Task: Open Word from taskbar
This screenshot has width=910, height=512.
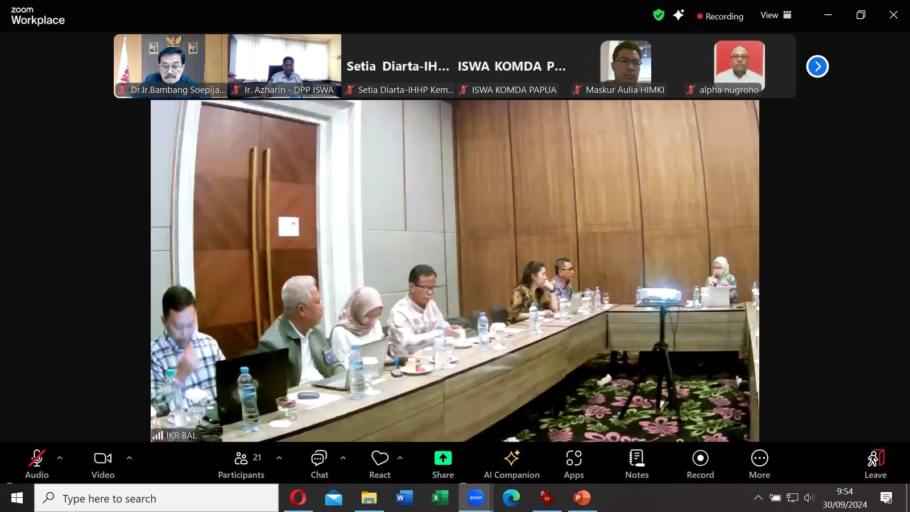Action: [x=404, y=498]
